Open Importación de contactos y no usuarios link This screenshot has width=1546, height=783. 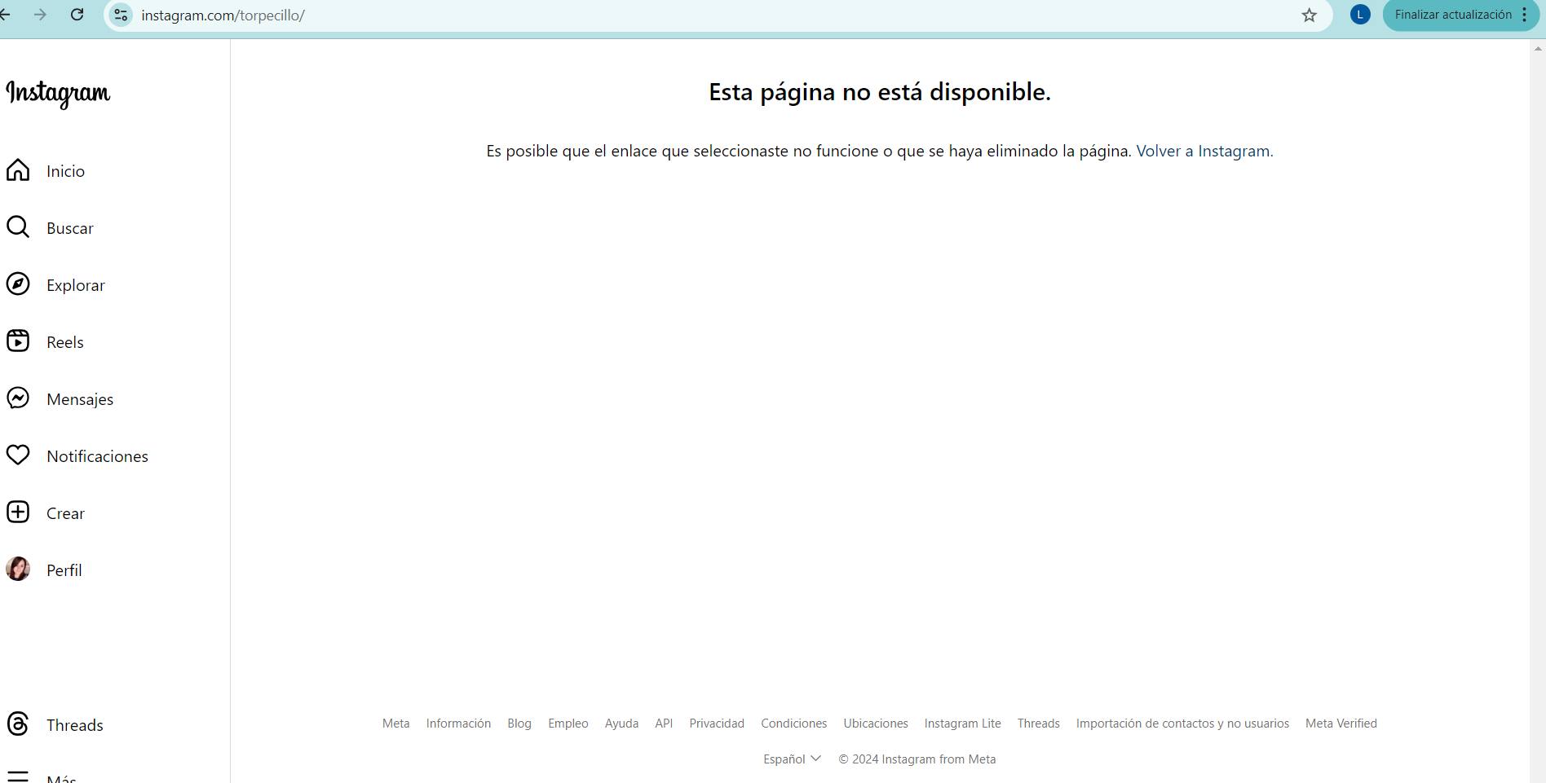(x=1182, y=723)
